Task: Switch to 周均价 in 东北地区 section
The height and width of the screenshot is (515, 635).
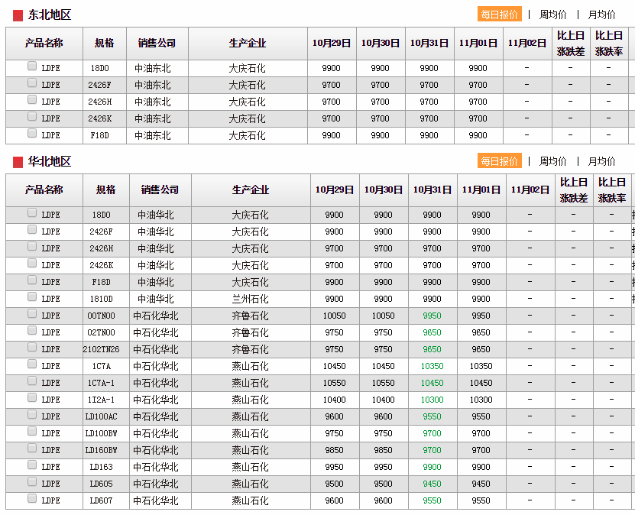Action: (552, 15)
